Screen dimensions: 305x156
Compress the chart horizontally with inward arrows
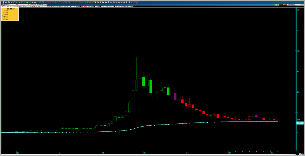(103, 3)
